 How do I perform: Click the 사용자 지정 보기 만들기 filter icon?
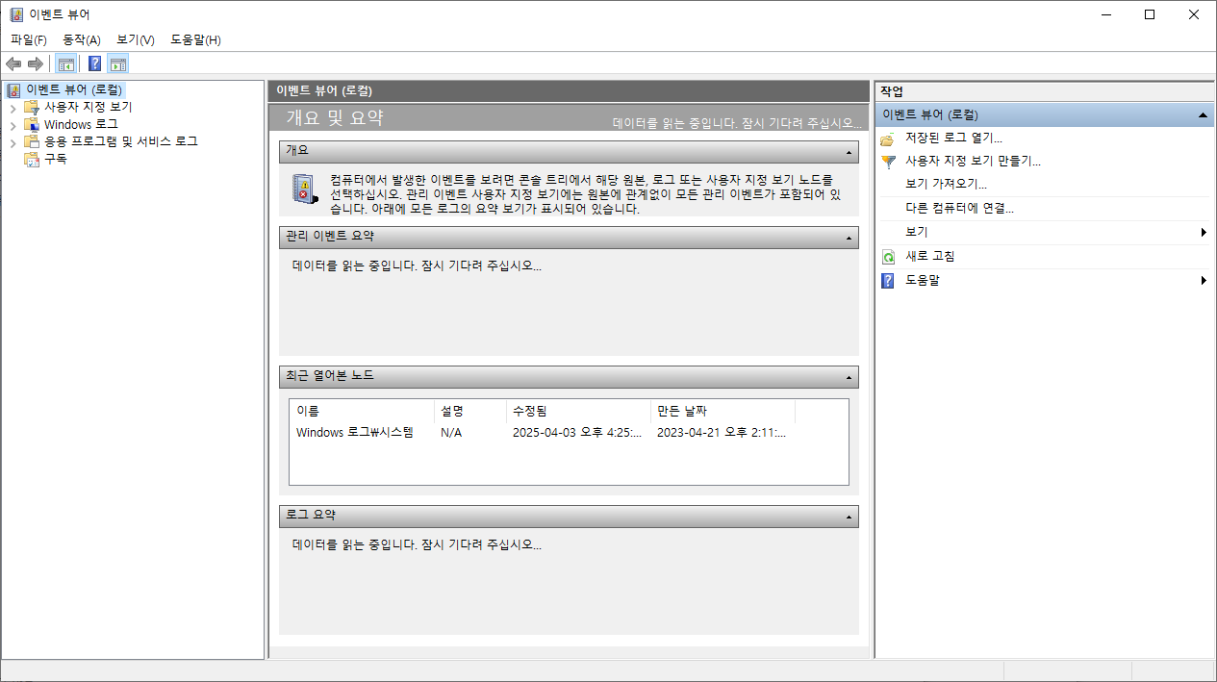[887, 161]
